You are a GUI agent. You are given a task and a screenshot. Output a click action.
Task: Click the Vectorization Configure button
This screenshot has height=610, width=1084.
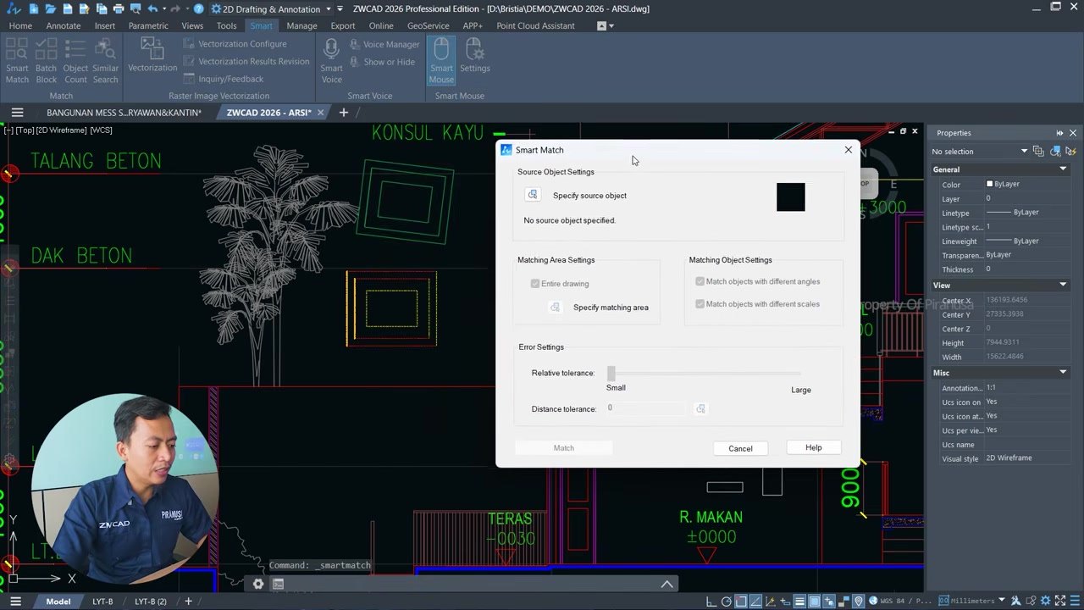point(235,43)
